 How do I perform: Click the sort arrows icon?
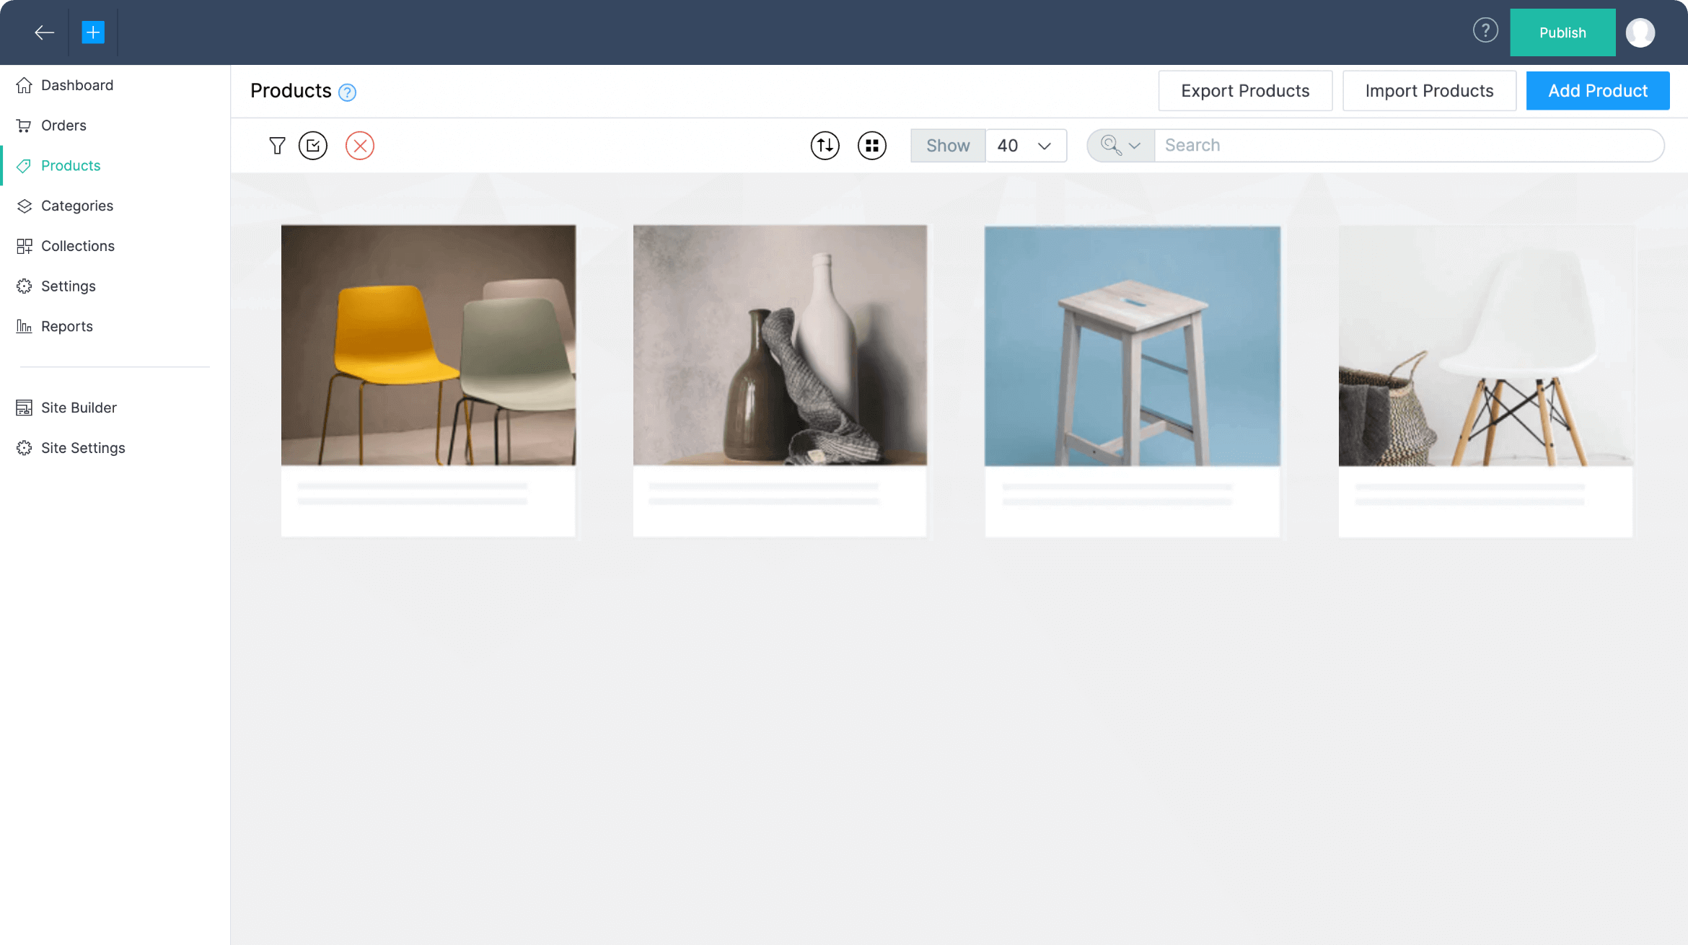[825, 146]
